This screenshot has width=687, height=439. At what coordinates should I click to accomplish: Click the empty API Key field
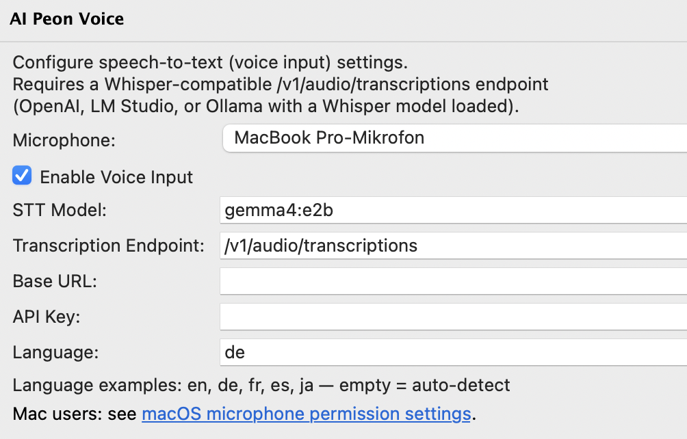[453, 316]
